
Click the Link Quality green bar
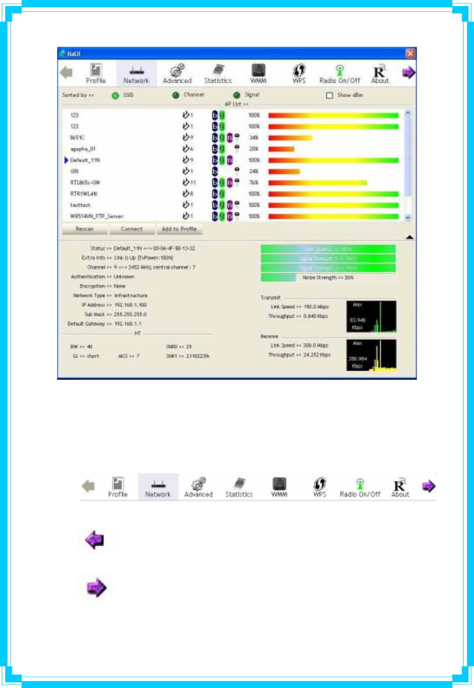[x=328, y=249]
